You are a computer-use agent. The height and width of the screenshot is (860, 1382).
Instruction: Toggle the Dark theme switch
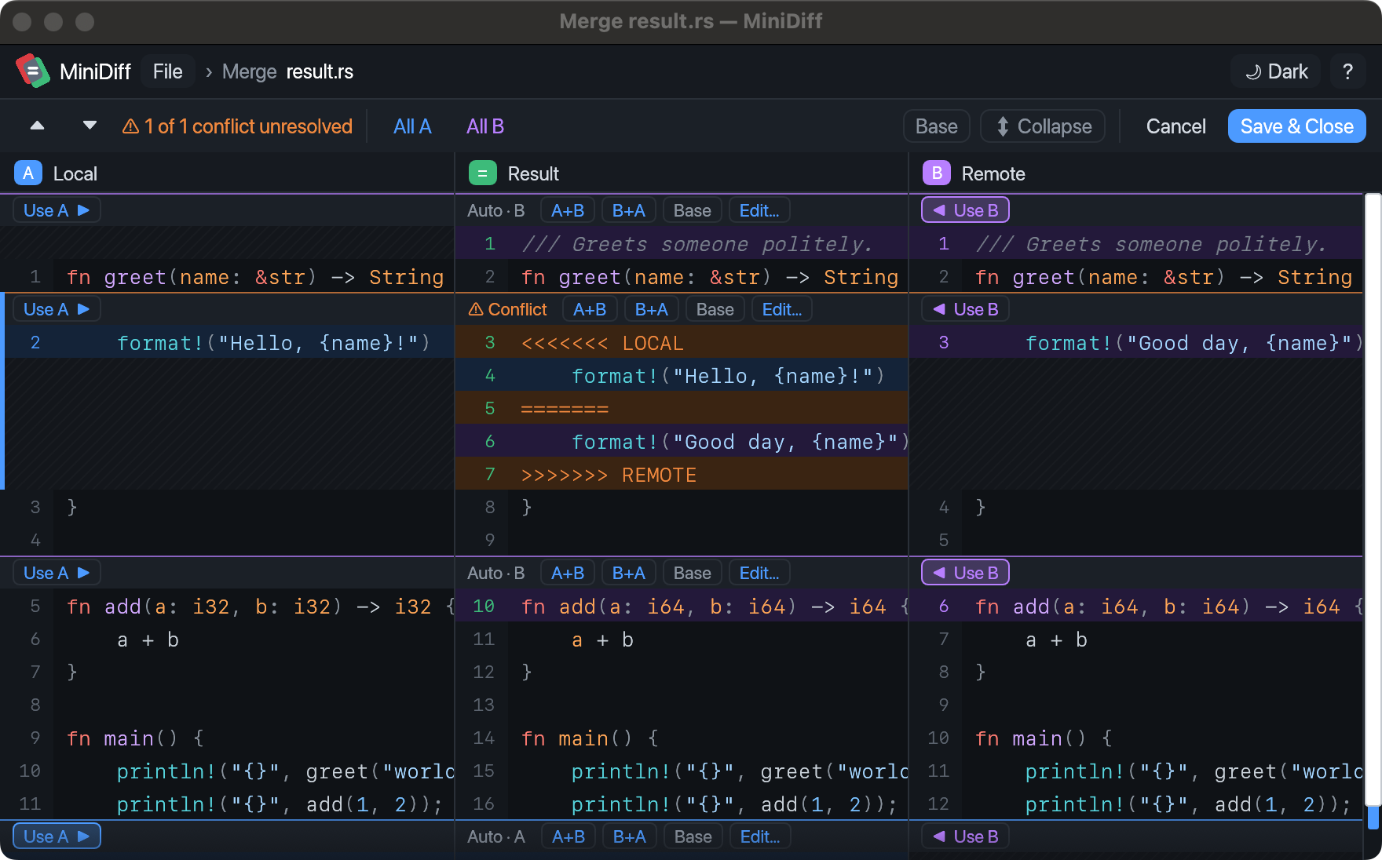pos(1276,71)
